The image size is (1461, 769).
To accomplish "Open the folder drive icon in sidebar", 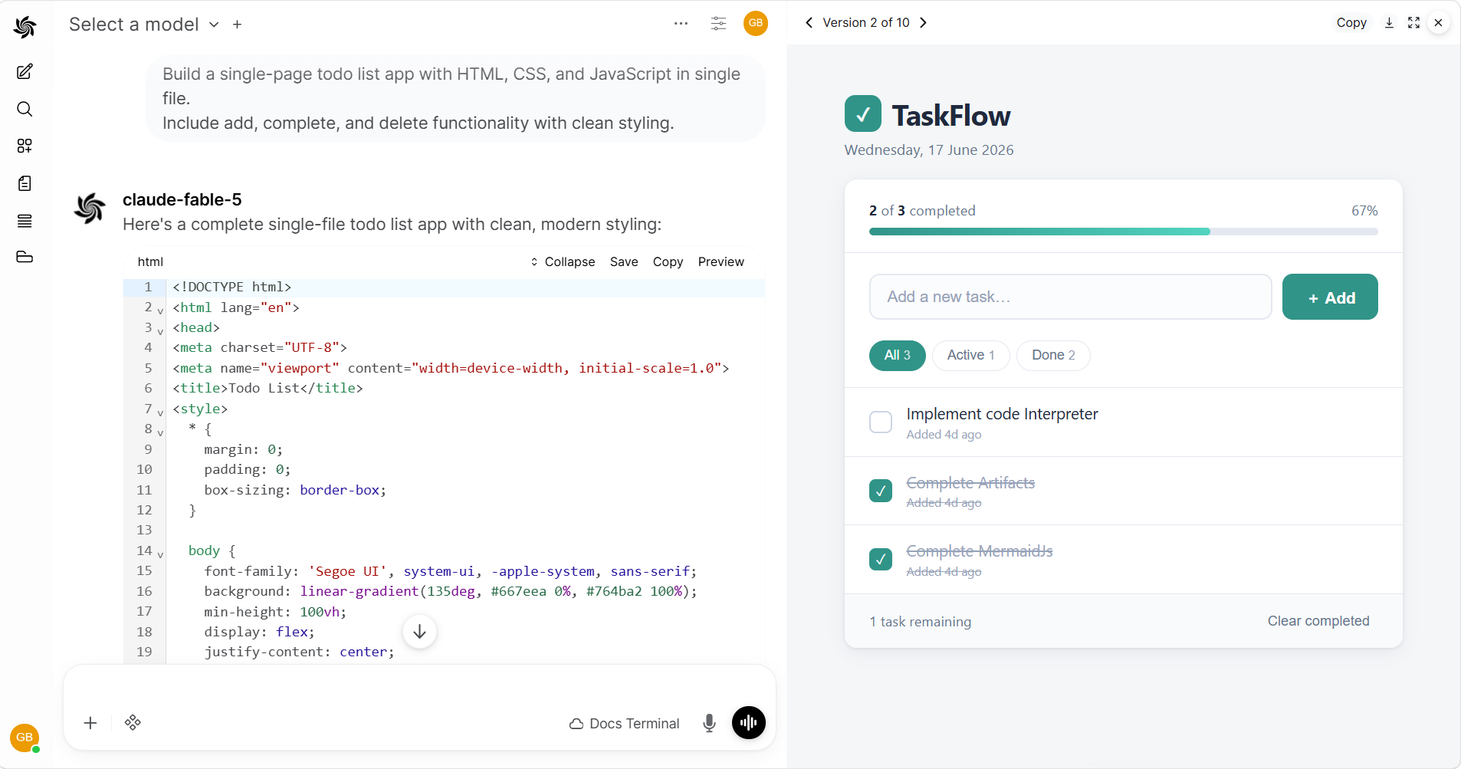I will pyautogui.click(x=25, y=257).
